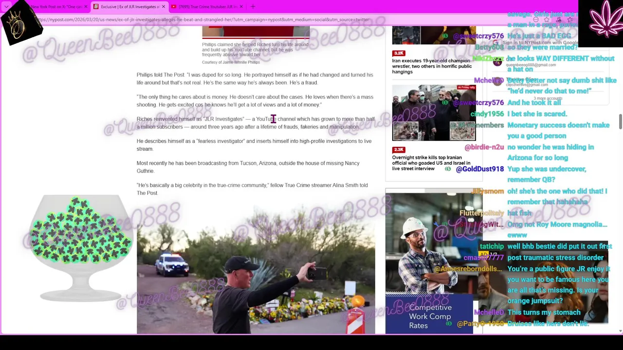This screenshot has height=350, width=623.
Task: Click the man filming memorial article photo
Action: [256, 271]
